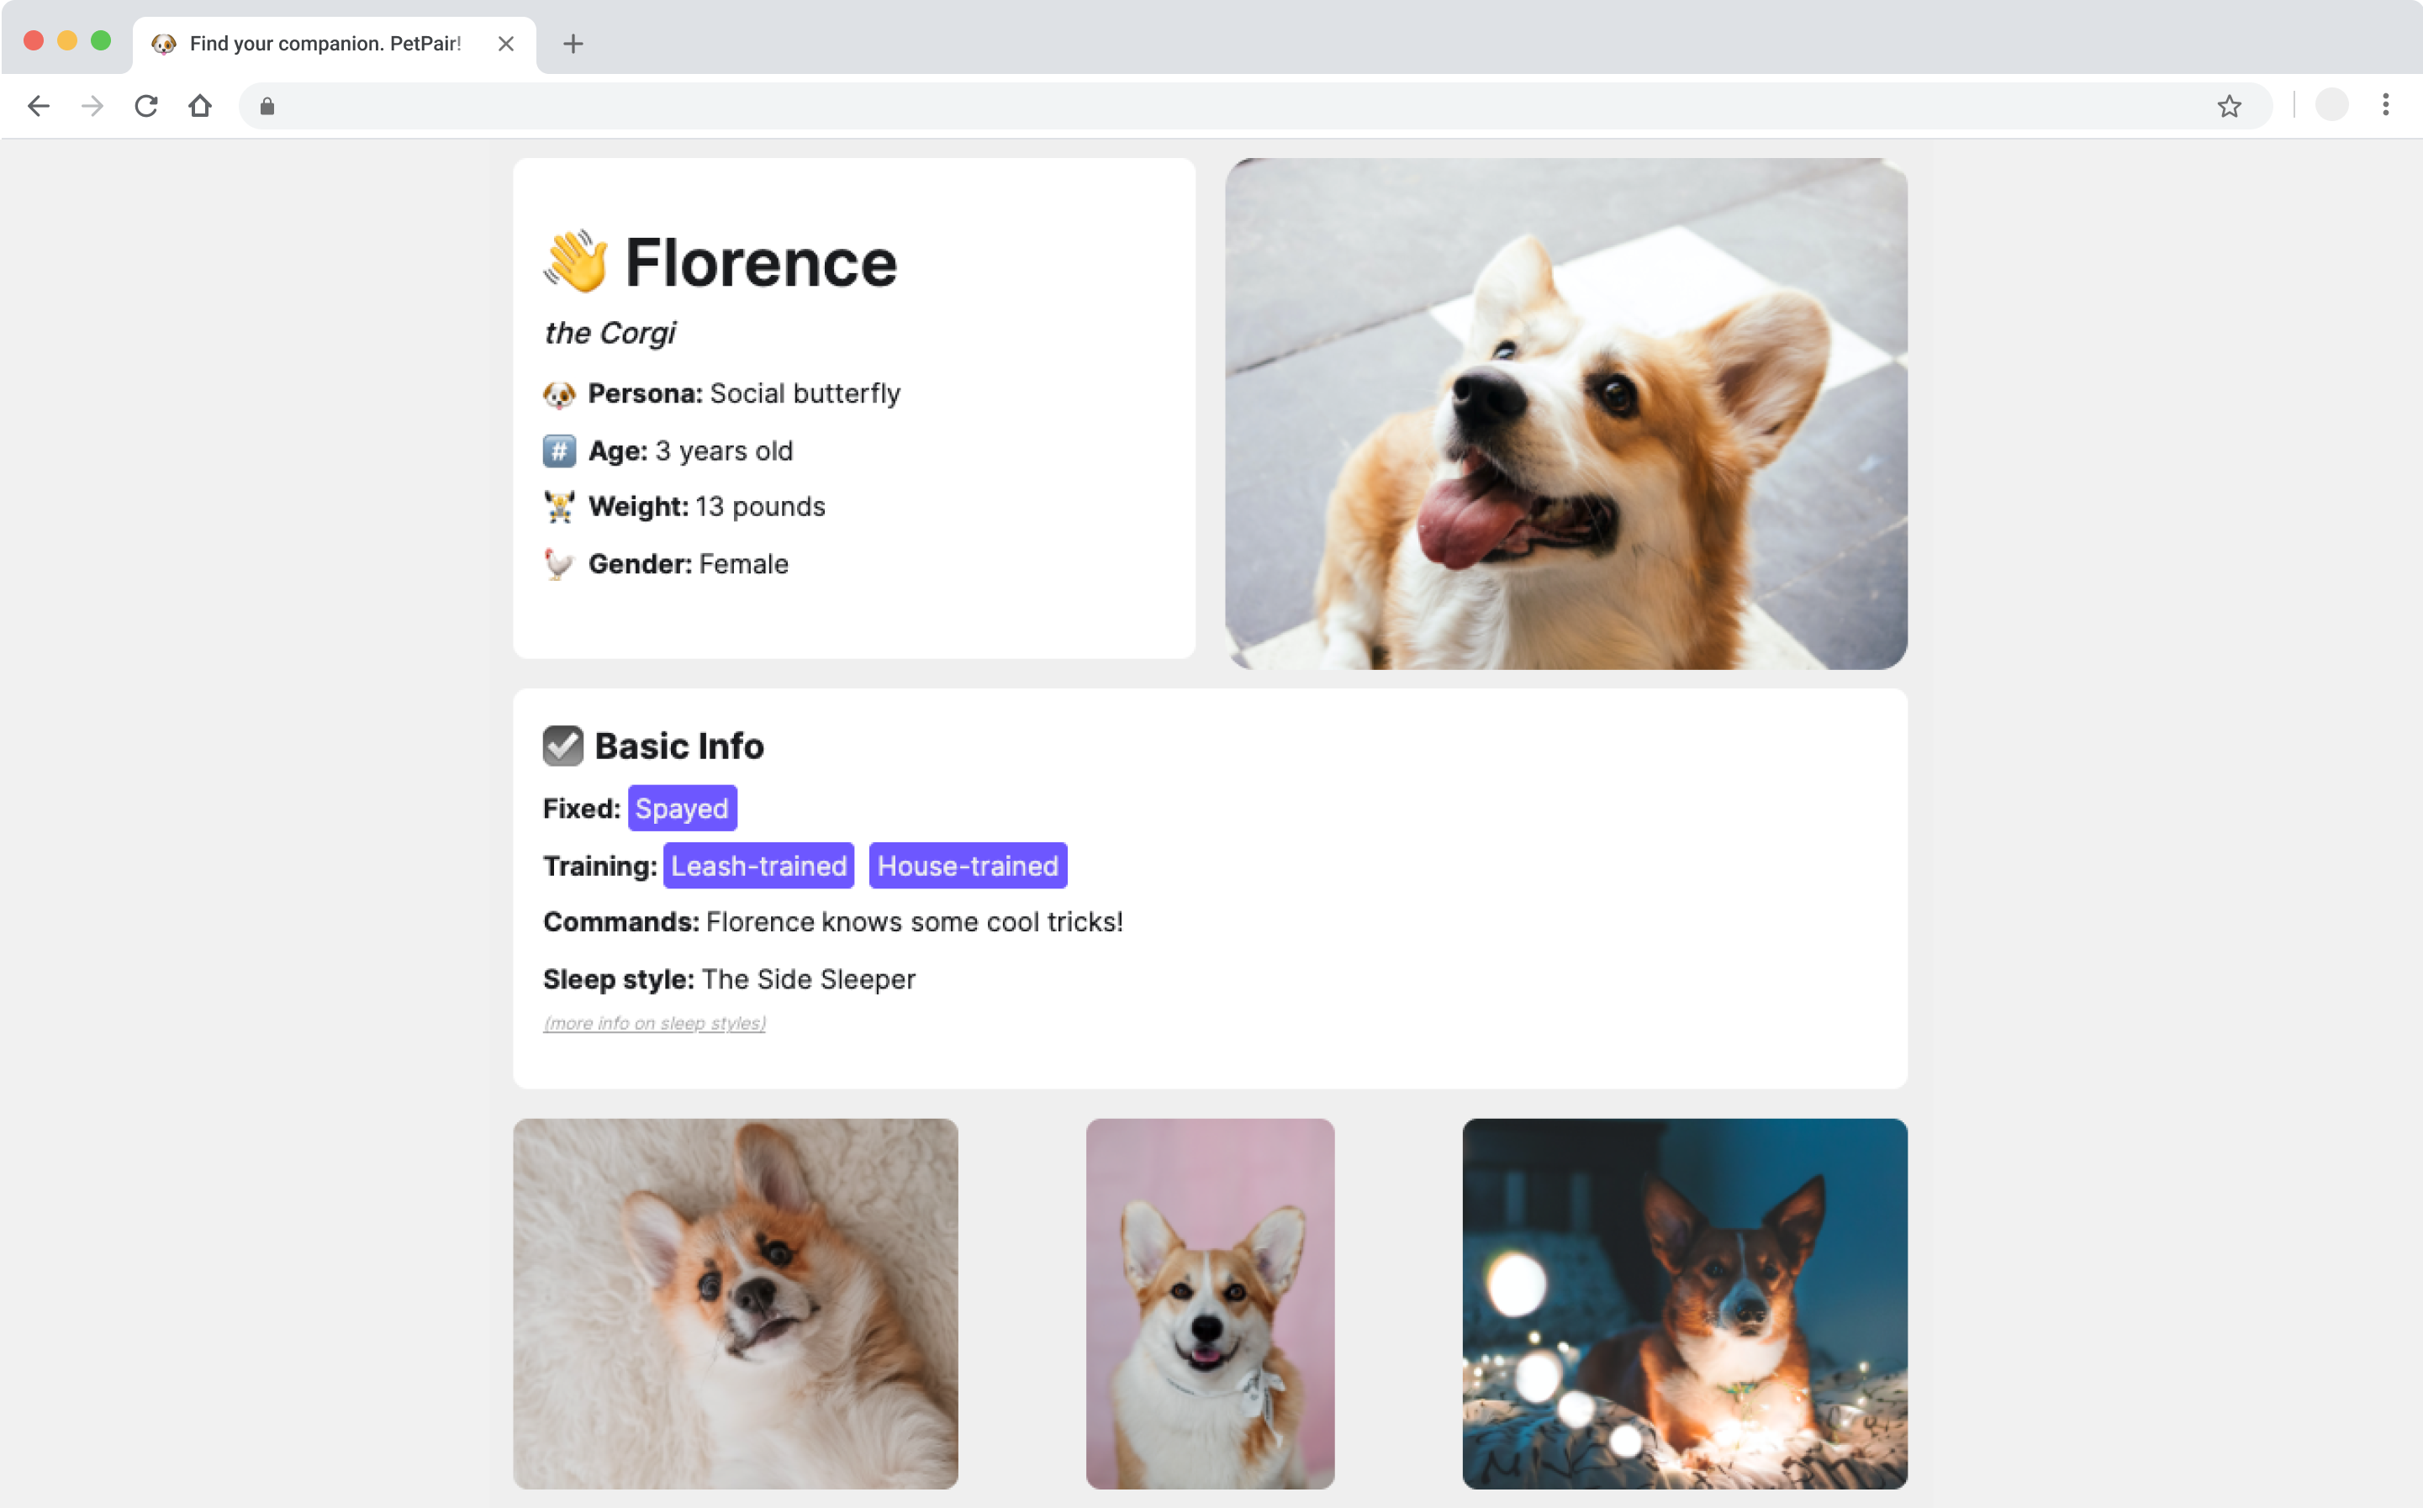2423x1508 pixels.
Task: Toggle the House-trained badge
Action: click(x=967, y=866)
